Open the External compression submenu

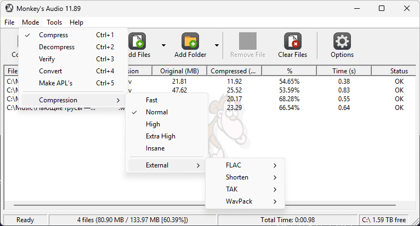point(167,165)
